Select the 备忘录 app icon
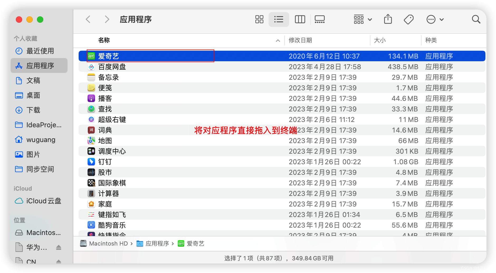The image size is (496, 273). 91,77
